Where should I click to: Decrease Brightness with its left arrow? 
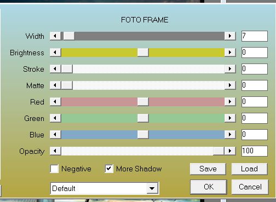(x=55, y=53)
